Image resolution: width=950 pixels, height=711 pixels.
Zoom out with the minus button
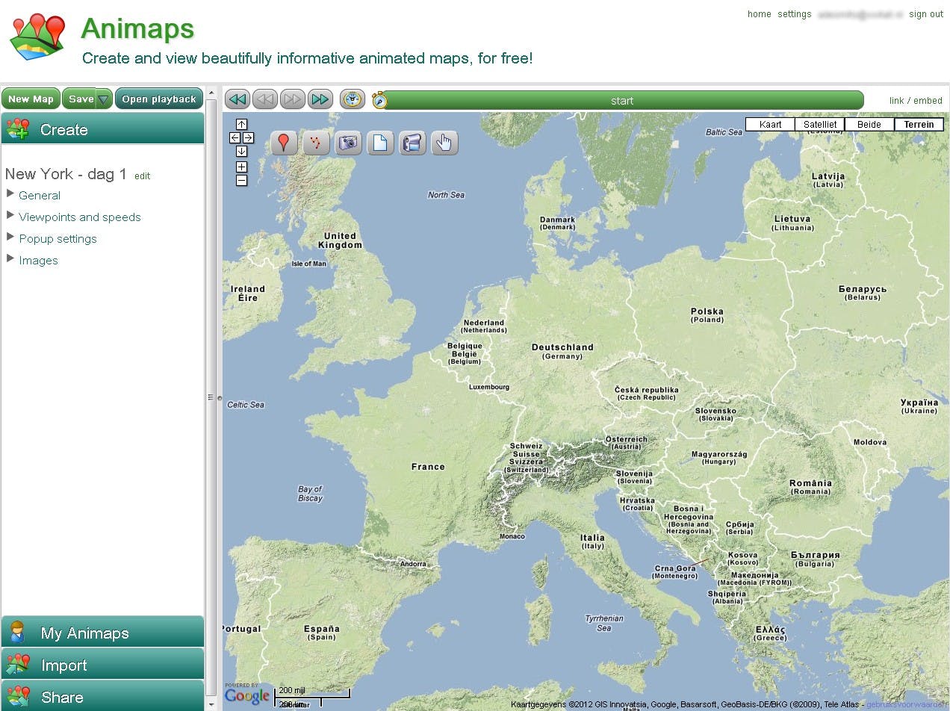coord(241,180)
